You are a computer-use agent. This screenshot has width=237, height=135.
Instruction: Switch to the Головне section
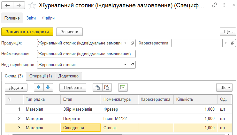click(x=12, y=18)
